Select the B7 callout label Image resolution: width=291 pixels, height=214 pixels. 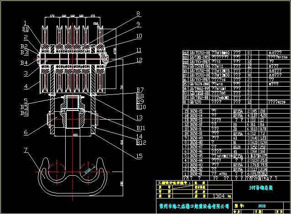(x=140, y=90)
